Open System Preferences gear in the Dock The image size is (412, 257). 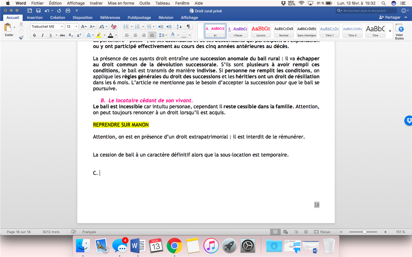point(248,246)
